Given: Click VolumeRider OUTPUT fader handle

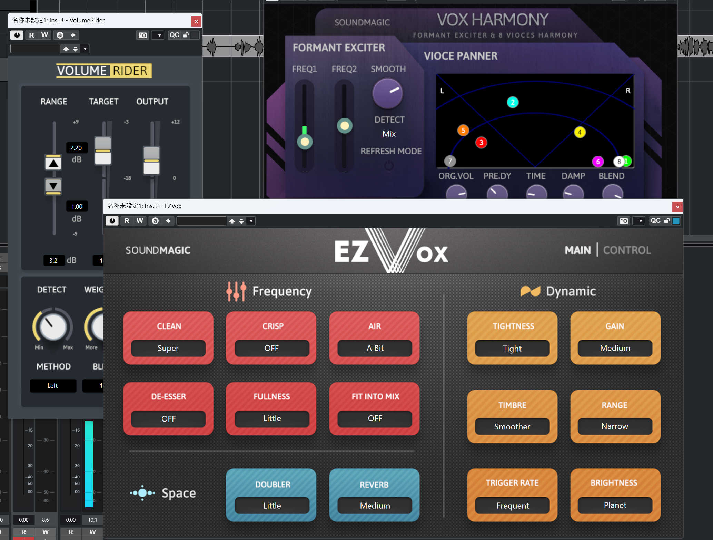Looking at the screenshot, I should pyautogui.click(x=151, y=160).
